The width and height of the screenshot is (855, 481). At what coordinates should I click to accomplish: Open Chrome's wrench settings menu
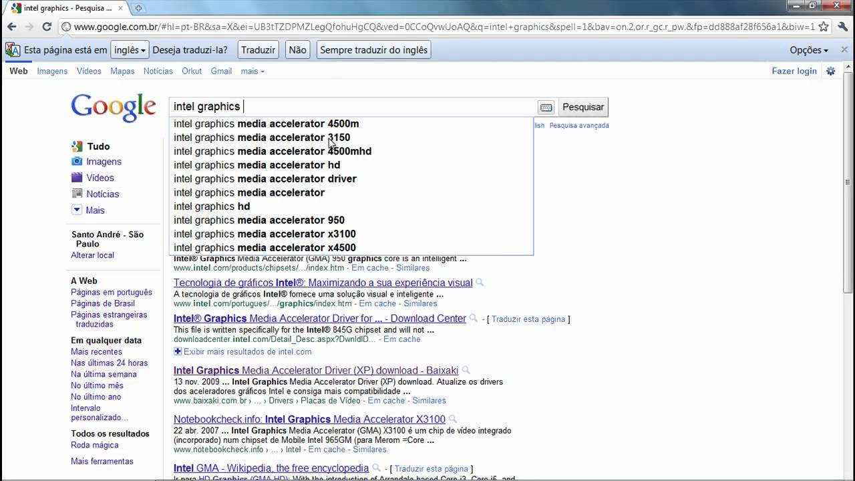click(842, 27)
